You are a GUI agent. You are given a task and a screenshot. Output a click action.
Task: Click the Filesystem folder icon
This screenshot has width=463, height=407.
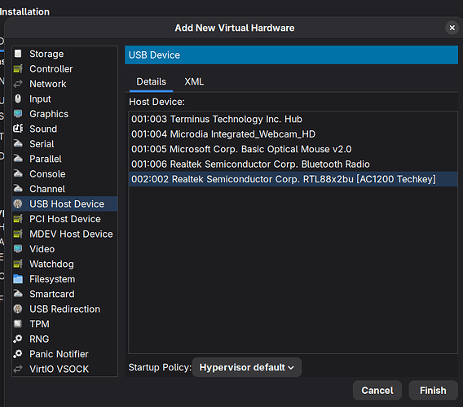(18, 279)
